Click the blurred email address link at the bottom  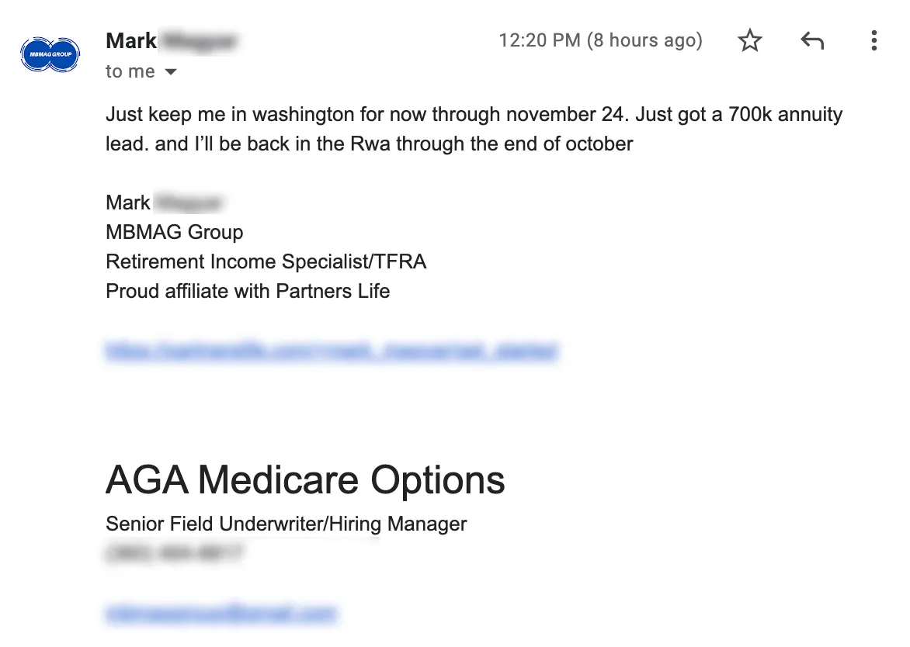coord(221,613)
